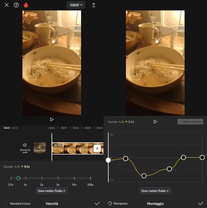Click the Durata 8.5s text
This screenshot has height=208, width=207.
[17, 166]
